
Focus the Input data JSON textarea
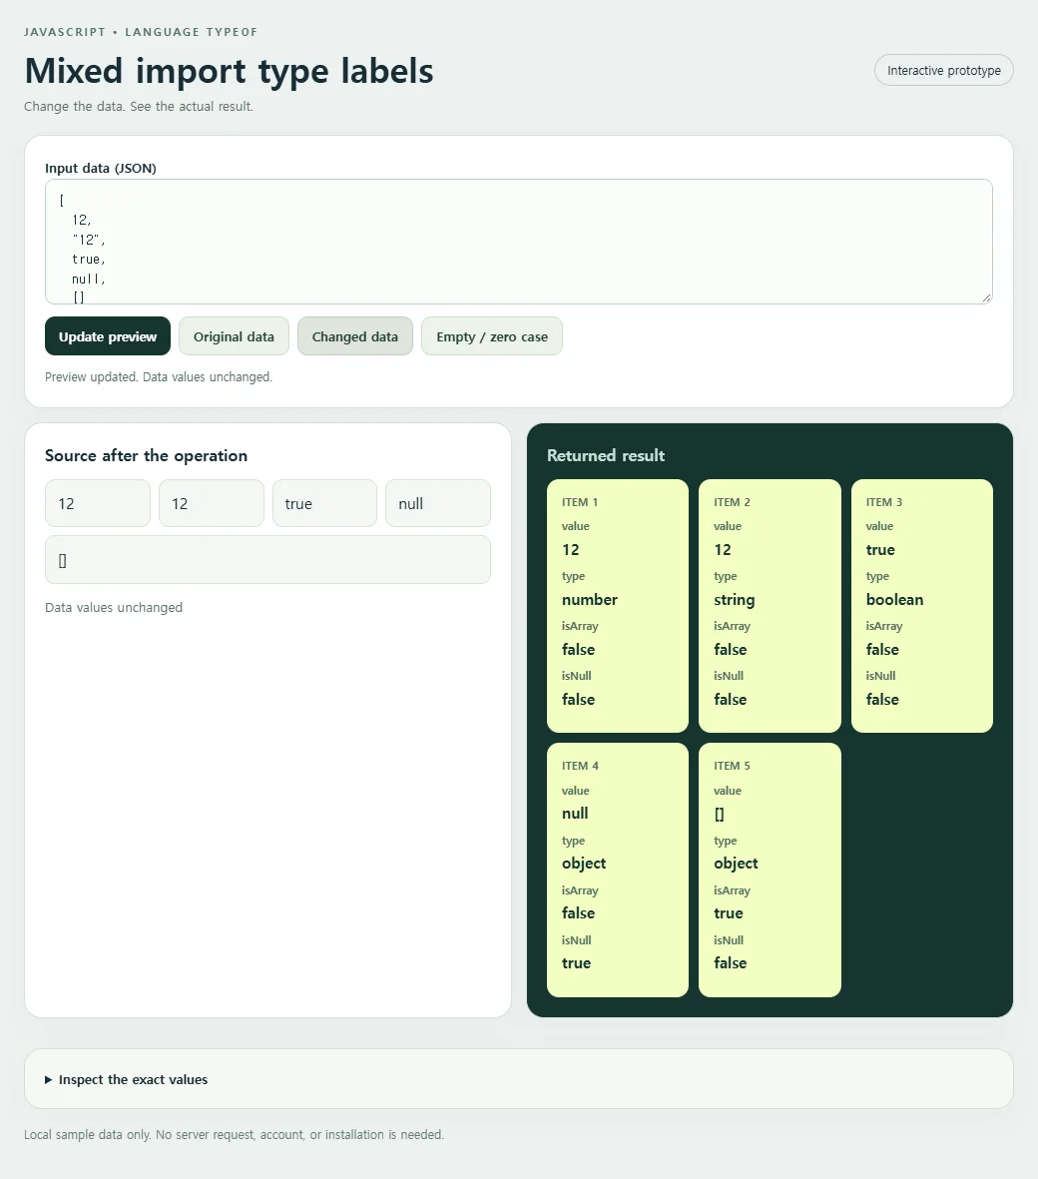point(519,242)
